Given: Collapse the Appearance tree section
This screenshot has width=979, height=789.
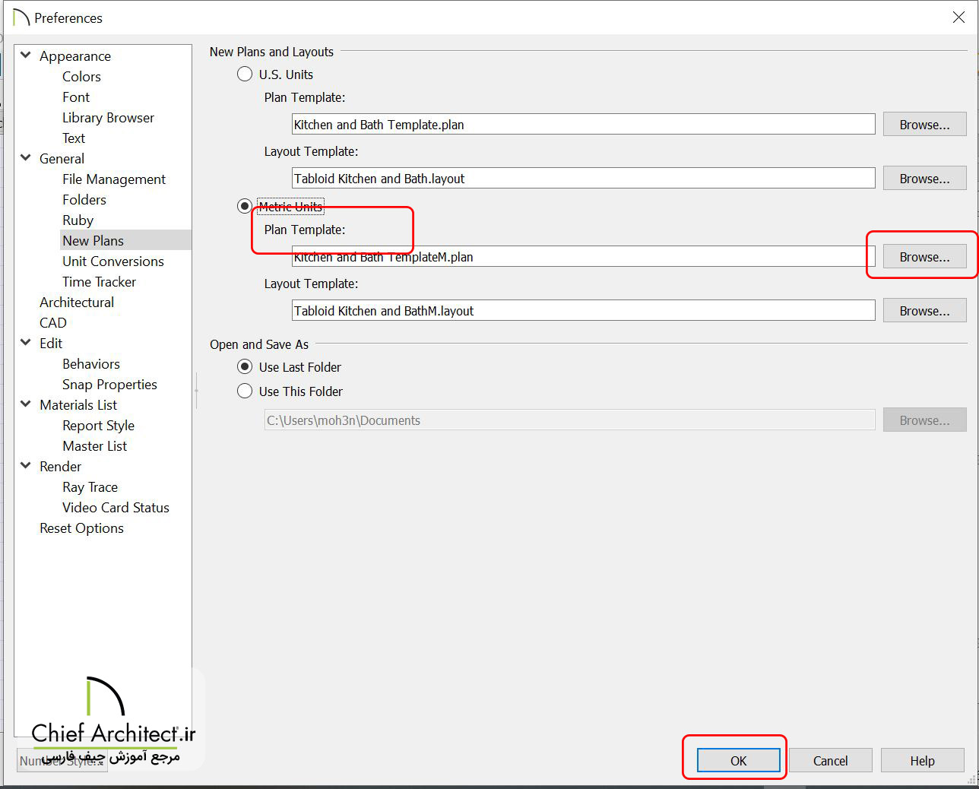Looking at the screenshot, I should tap(26, 55).
